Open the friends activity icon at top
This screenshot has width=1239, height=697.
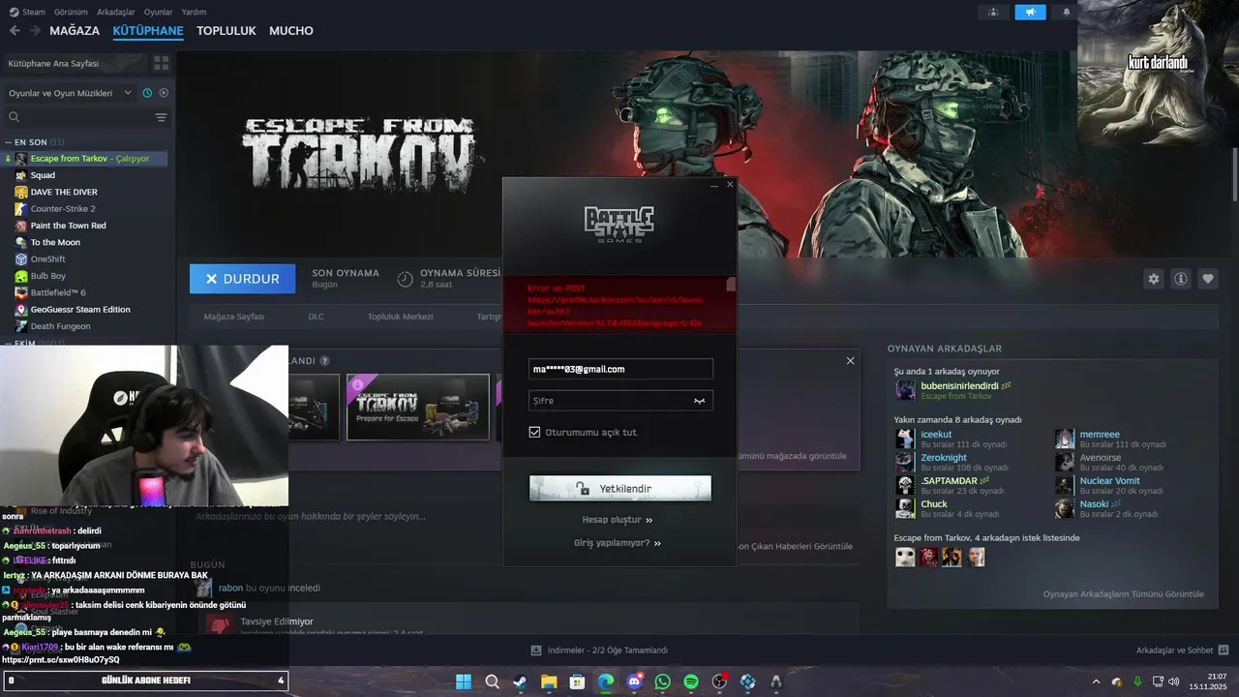993,12
